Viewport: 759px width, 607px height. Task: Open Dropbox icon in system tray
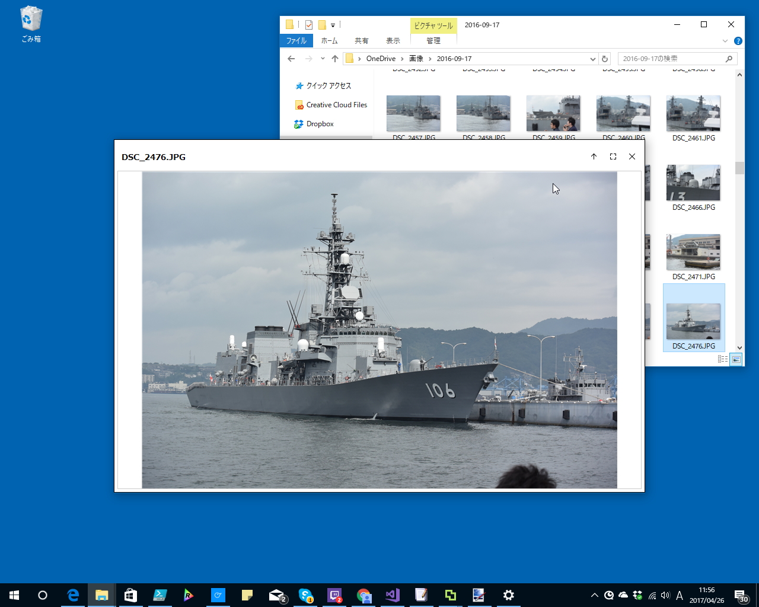point(637,595)
